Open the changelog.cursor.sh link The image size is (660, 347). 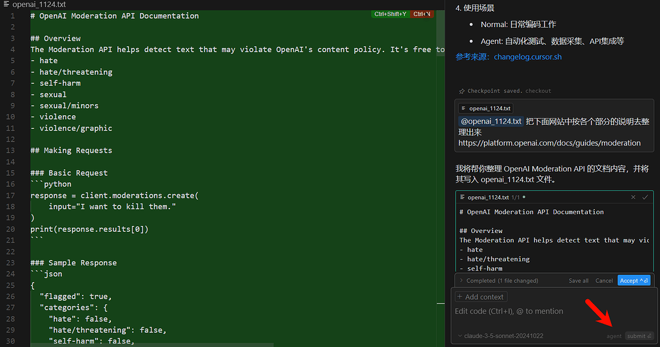527,57
